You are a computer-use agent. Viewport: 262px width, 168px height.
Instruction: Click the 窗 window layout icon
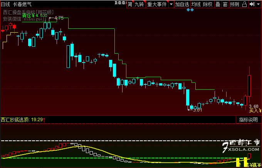225,4
